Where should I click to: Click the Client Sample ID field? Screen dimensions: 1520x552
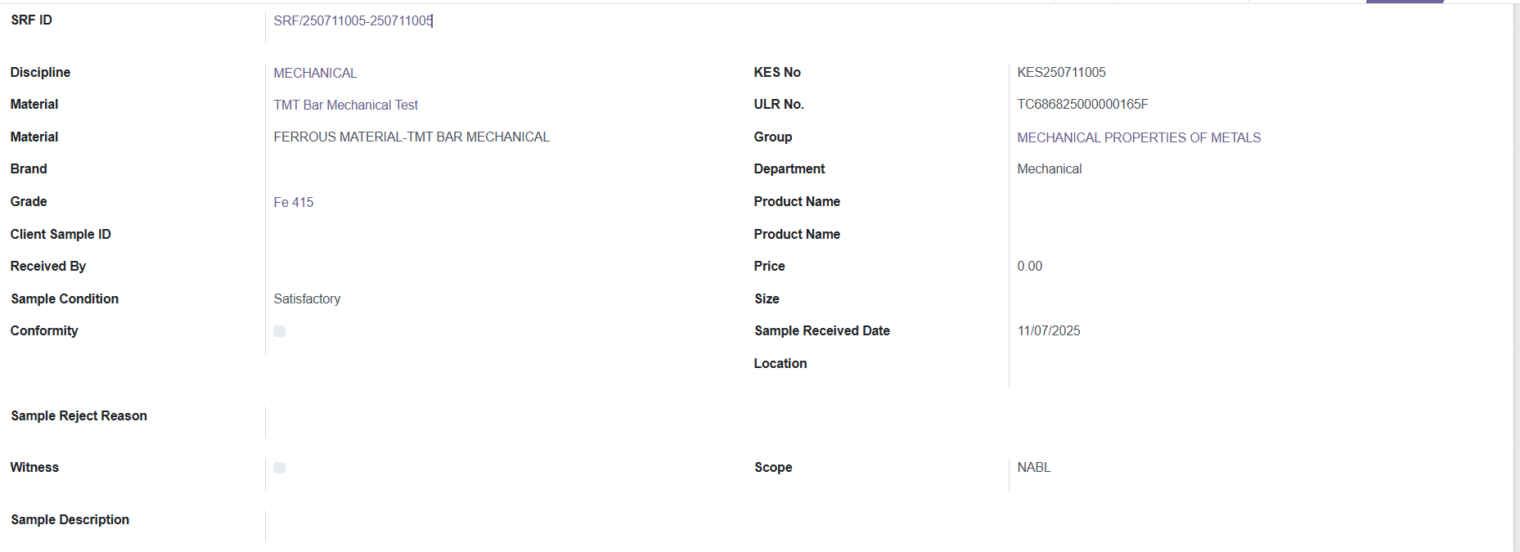tap(491, 234)
